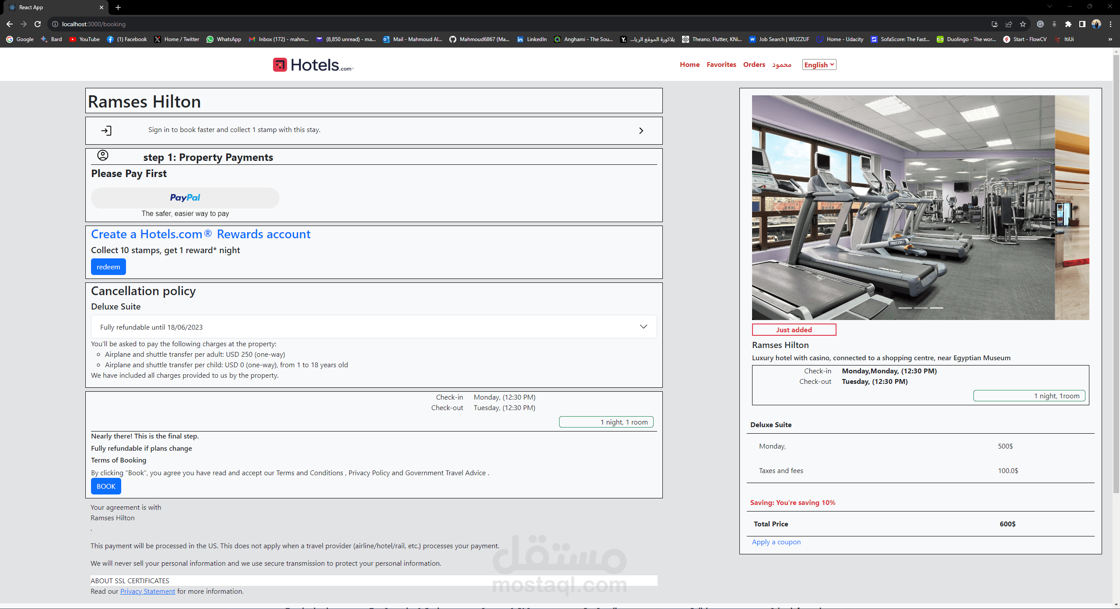Click the Apply a coupon link

click(776, 542)
